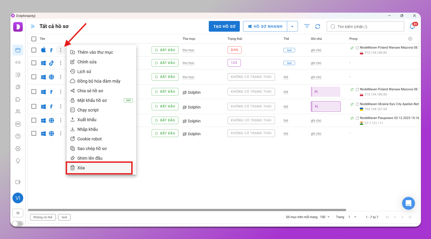
Task: Open the page number dropdown
Action: [352, 217]
